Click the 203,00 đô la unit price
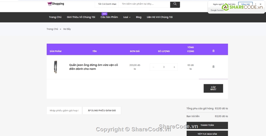 click(x=135, y=67)
